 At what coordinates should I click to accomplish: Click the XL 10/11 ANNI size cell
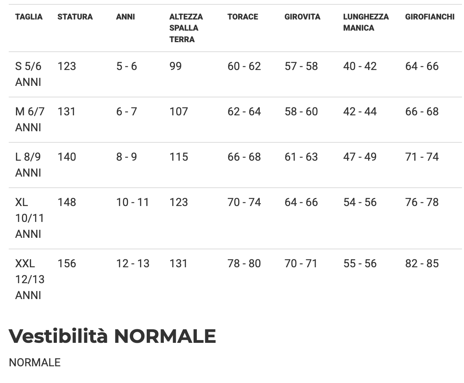(x=29, y=218)
